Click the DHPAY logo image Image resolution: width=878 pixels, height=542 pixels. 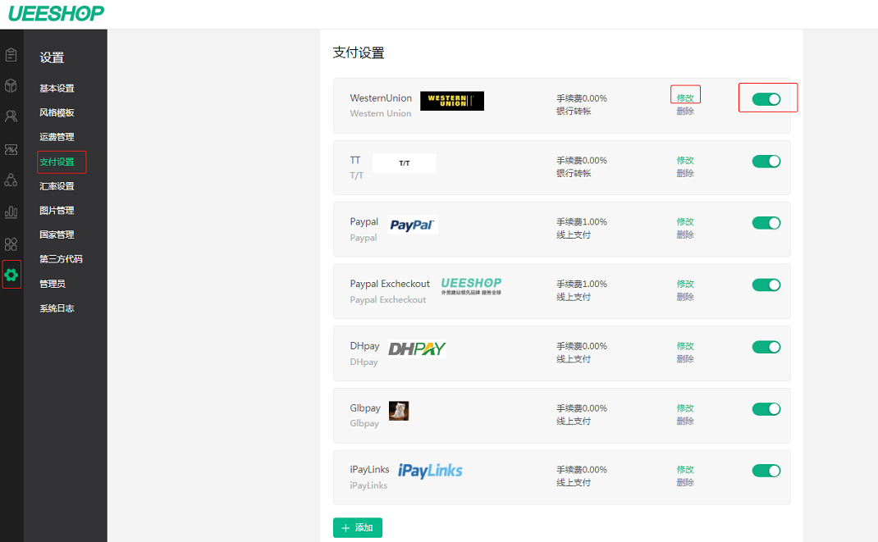[417, 348]
